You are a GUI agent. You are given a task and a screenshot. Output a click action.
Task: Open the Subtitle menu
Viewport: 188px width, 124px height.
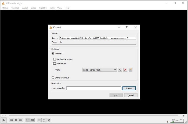(x=43, y=8)
